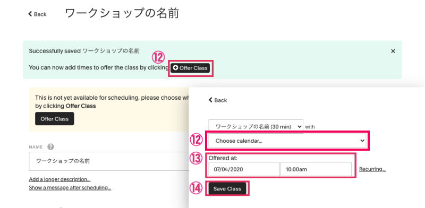Viewport: 425px width, 208px height.
Task: Click Offer Class button in the yellow notice
Action: tap(55, 119)
